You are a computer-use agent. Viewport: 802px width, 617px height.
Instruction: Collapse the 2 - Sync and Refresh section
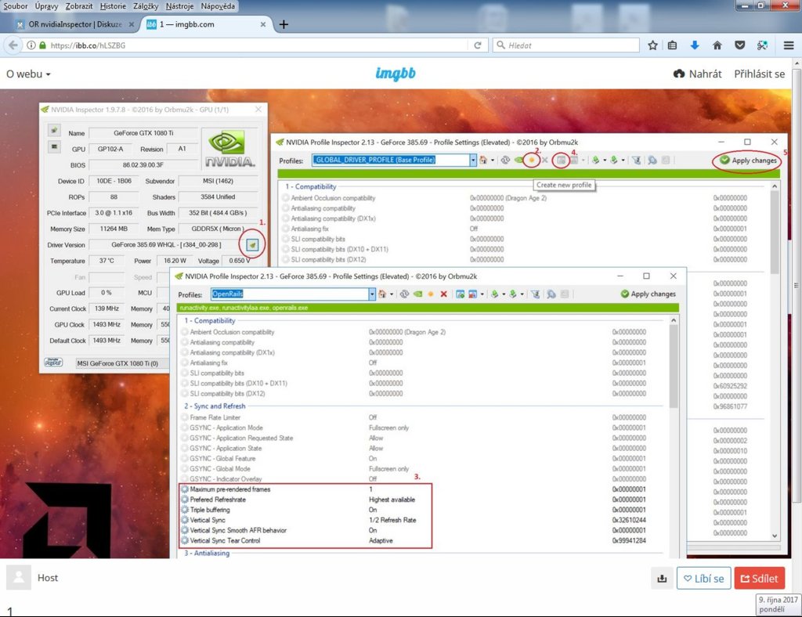coord(215,406)
